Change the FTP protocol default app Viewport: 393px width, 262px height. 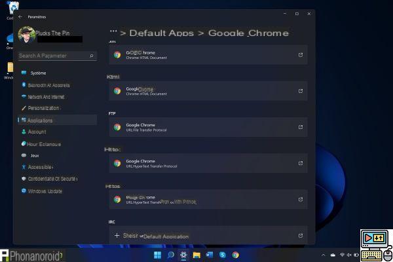coord(208,127)
